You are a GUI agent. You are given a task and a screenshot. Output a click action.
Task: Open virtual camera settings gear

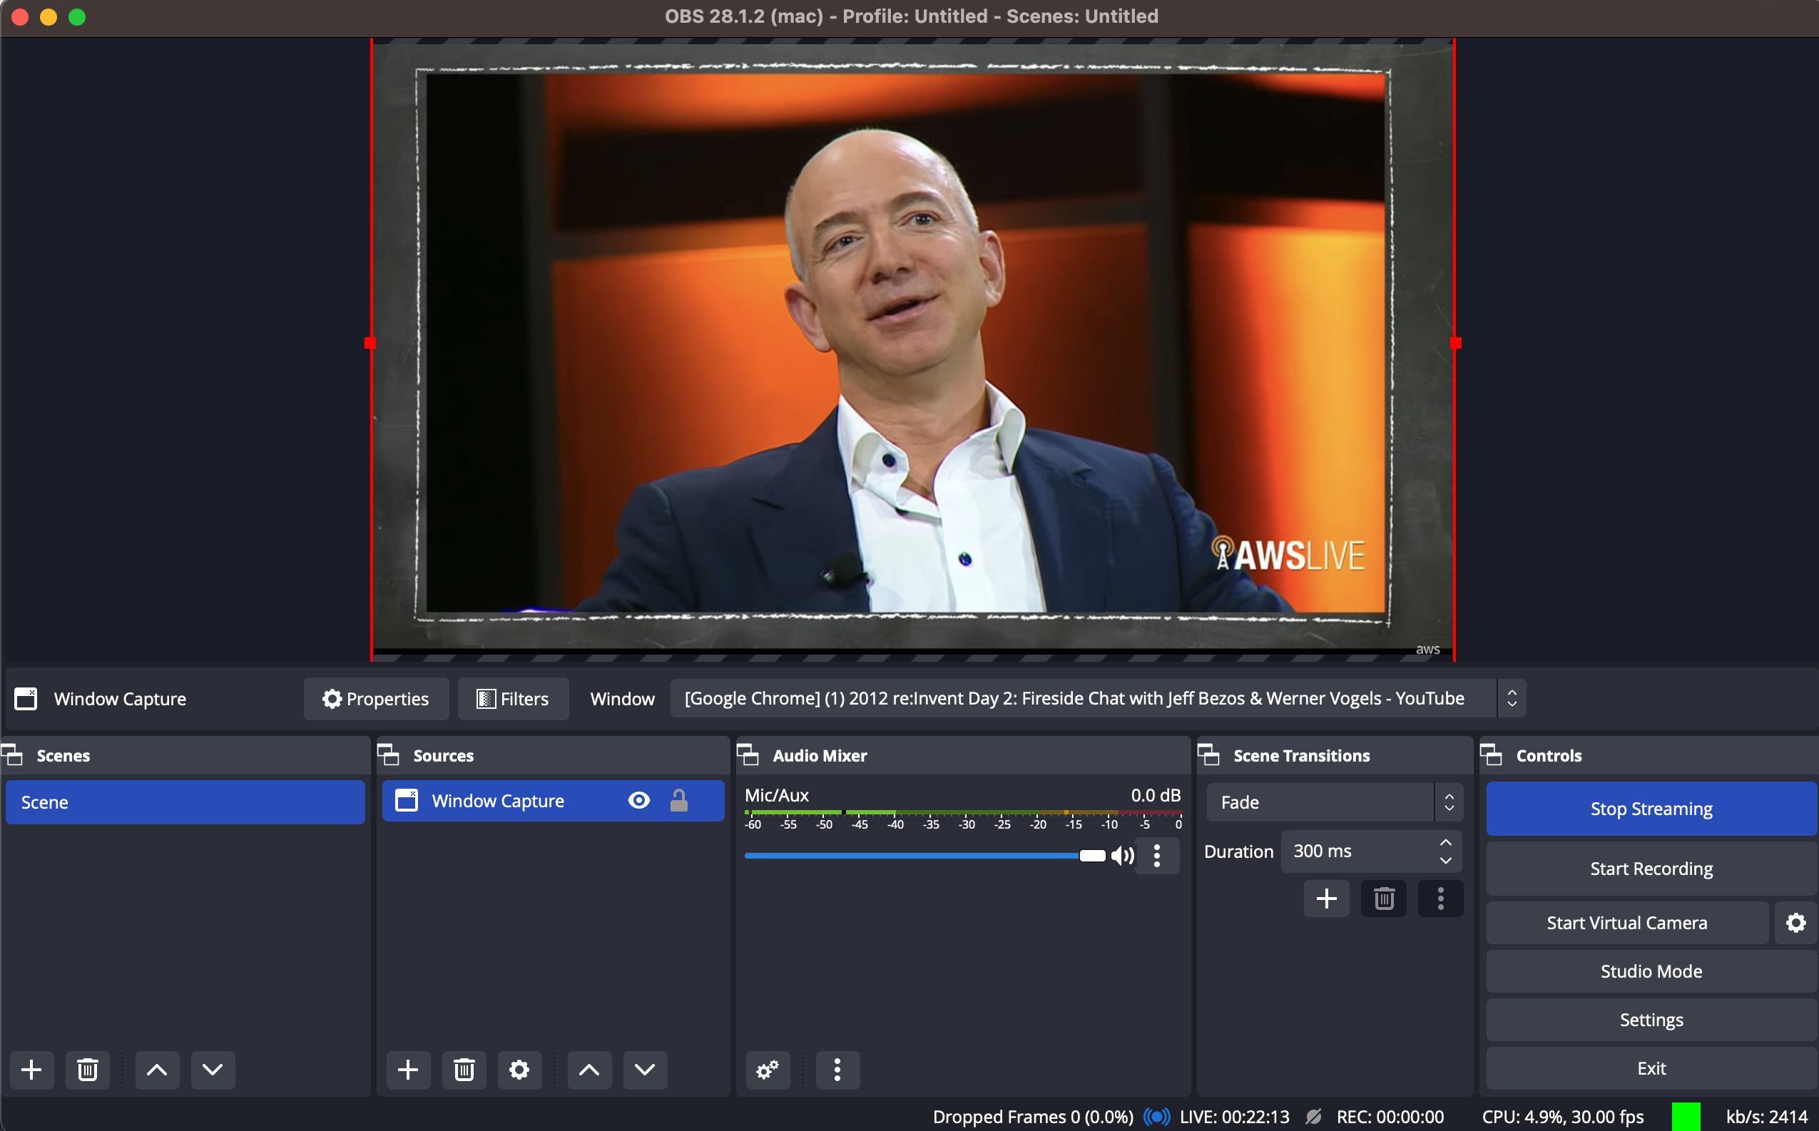pyautogui.click(x=1795, y=923)
